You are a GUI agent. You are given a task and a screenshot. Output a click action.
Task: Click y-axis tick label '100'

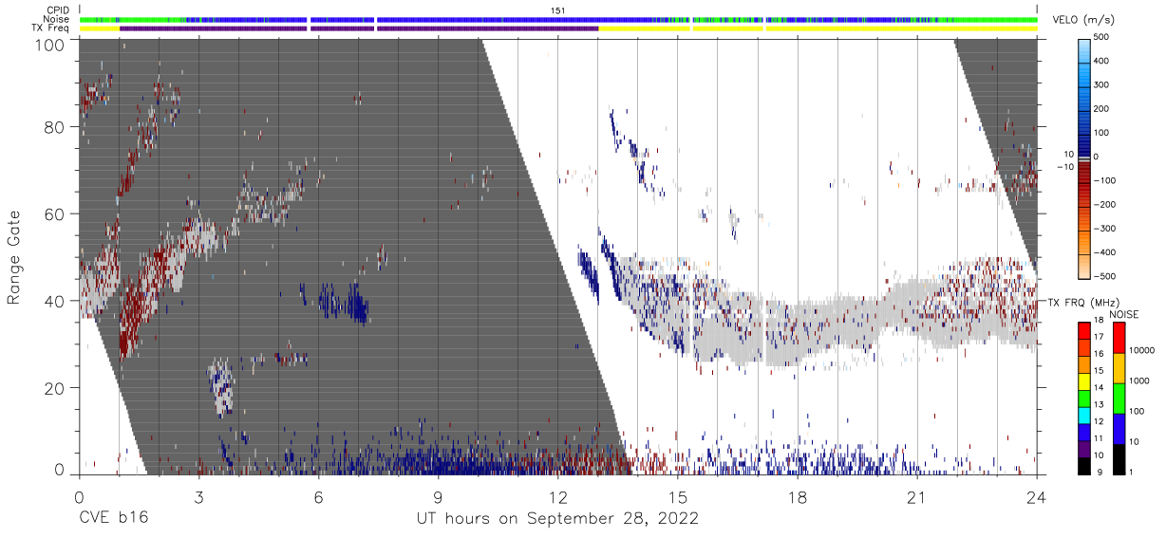point(50,44)
